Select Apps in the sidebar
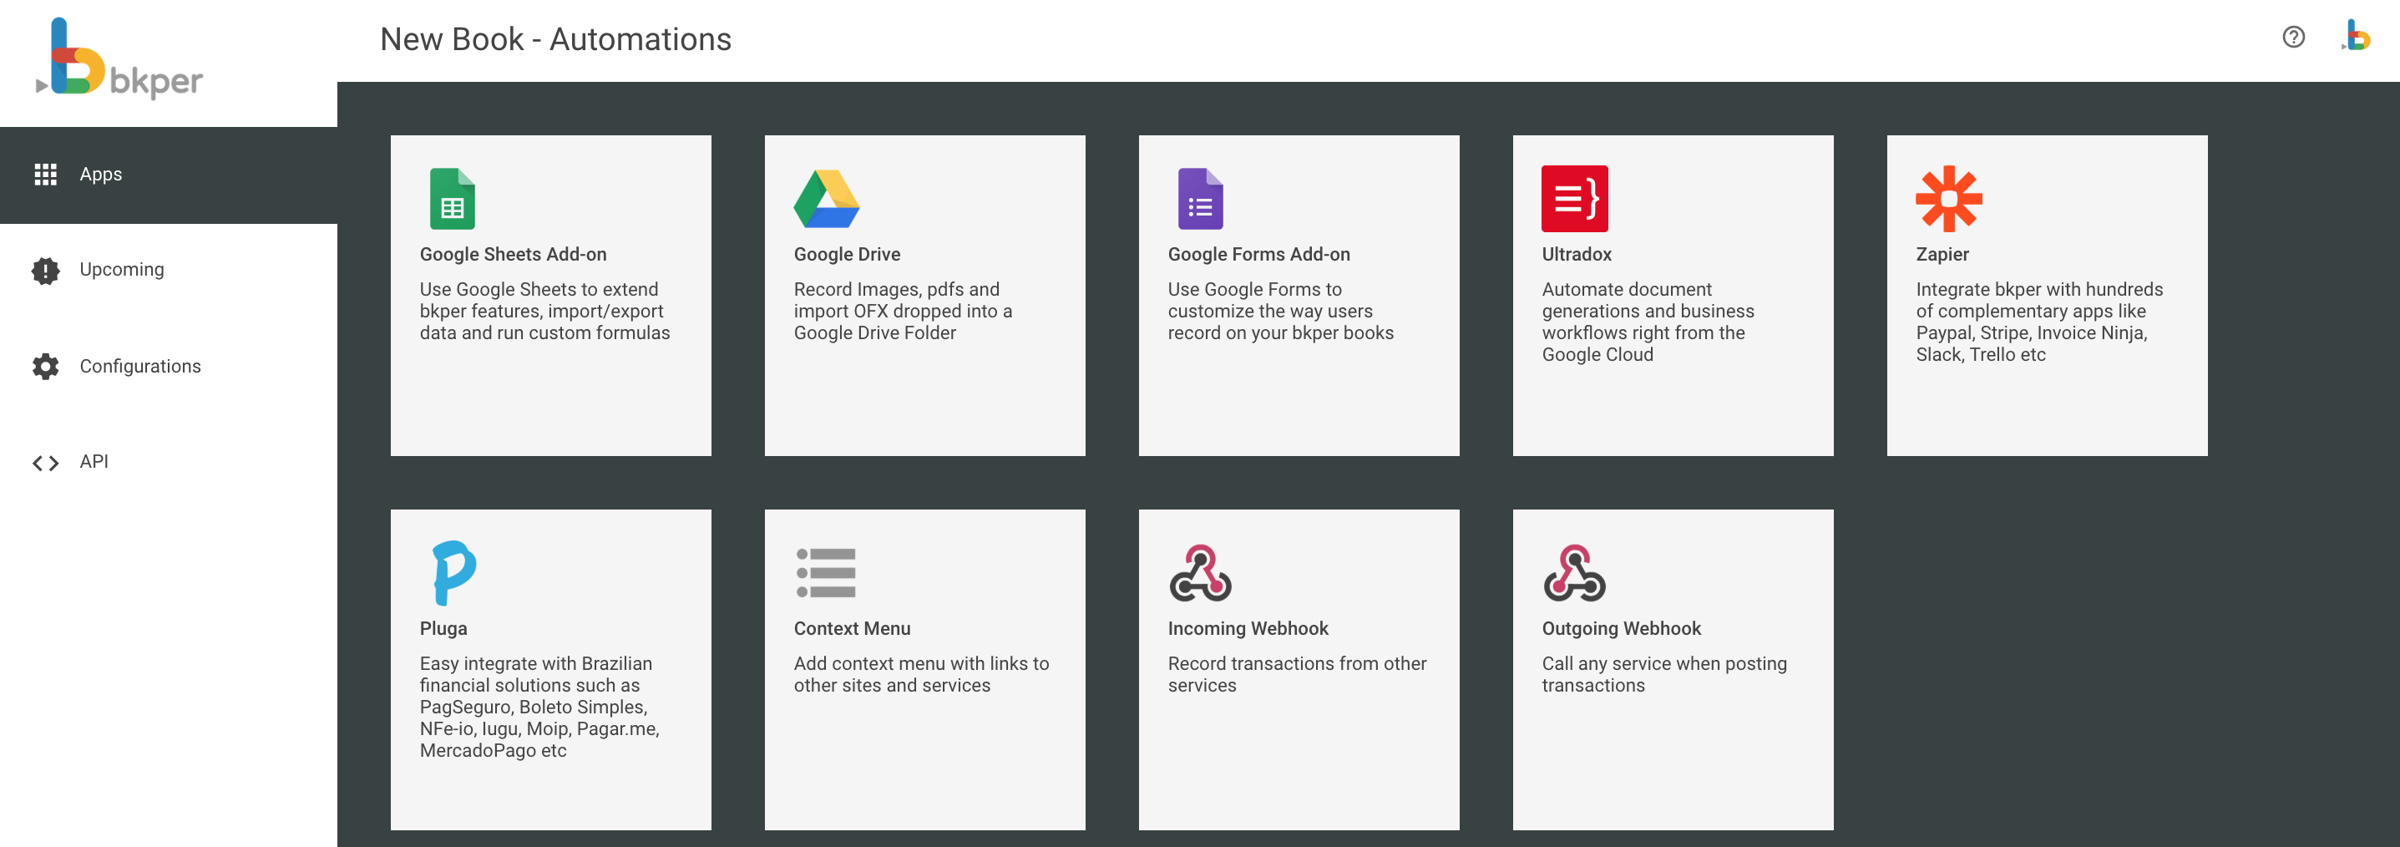Screen dimensions: 2400x847 (x=100, y=175)
